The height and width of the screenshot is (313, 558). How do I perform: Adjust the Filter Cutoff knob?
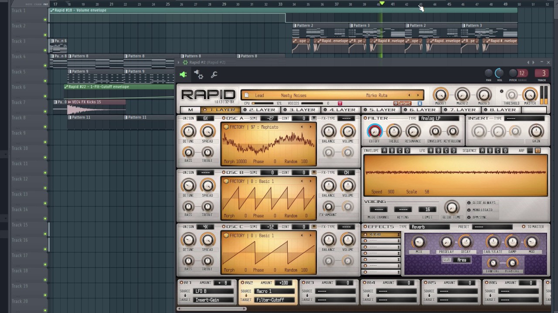click(x=374, y=131)
